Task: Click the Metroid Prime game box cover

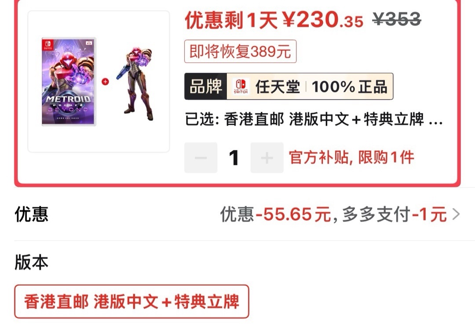Action: coord(69,81)
